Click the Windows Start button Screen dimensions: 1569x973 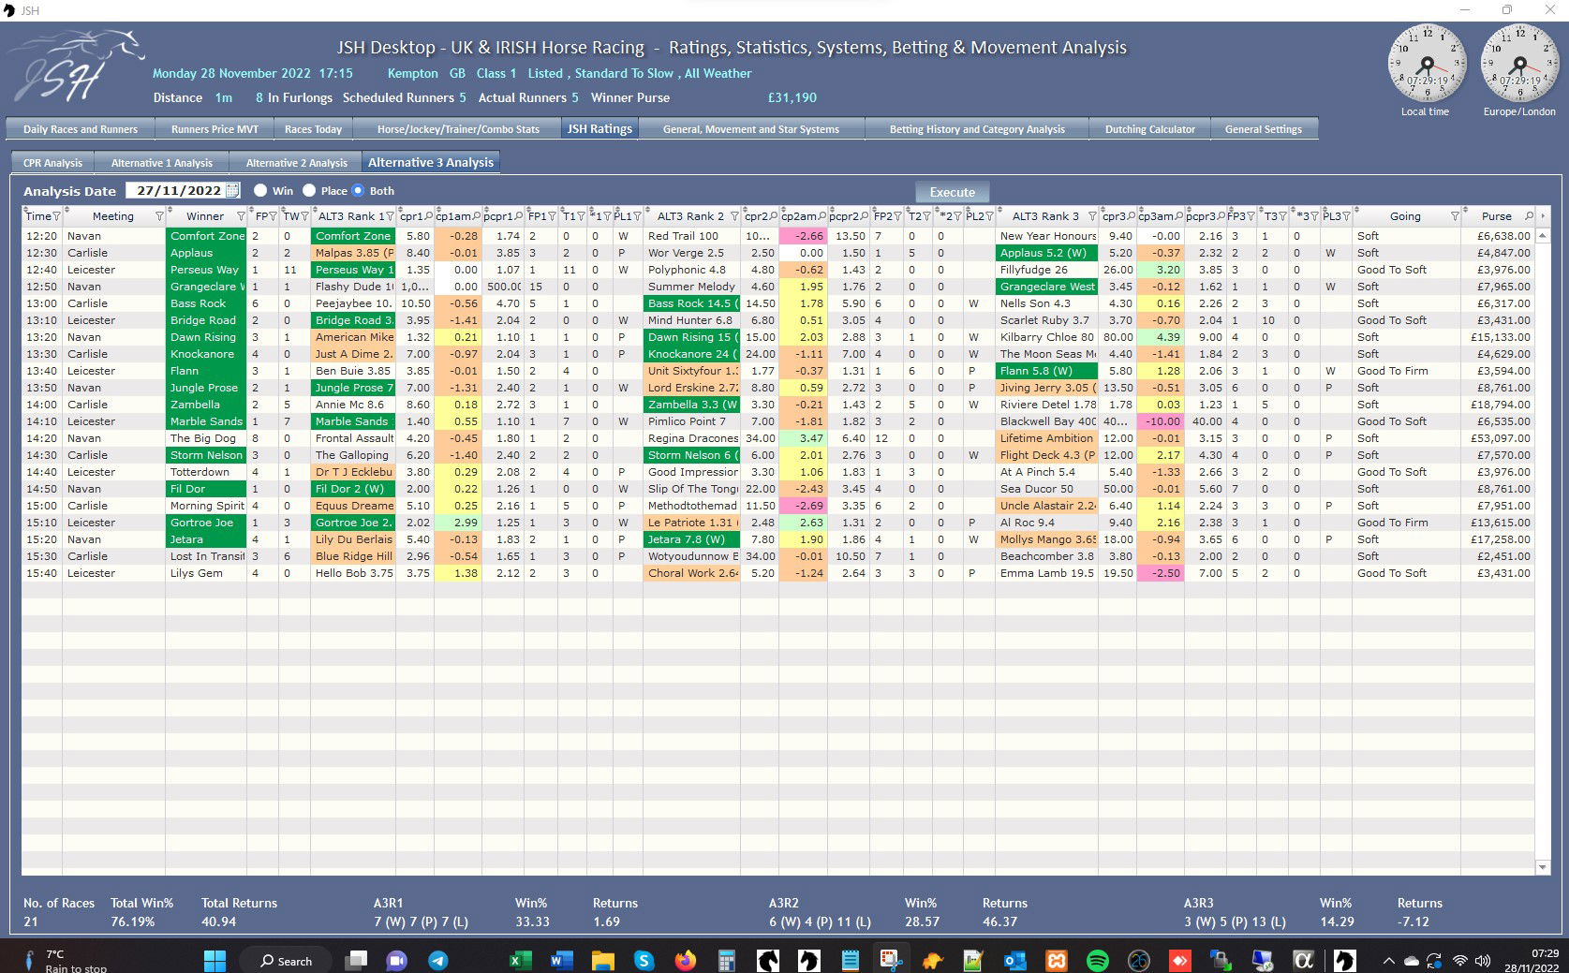tap(215, 960)
